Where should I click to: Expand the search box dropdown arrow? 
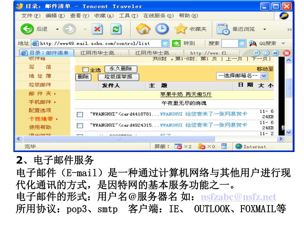[242, 43]
